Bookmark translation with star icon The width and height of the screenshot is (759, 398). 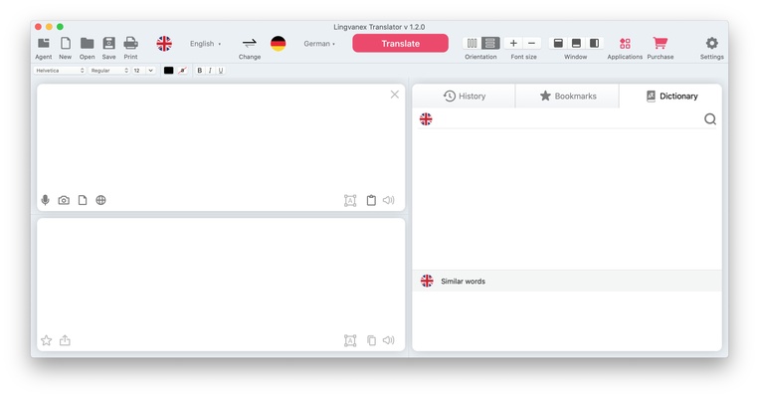pos(47,340)
